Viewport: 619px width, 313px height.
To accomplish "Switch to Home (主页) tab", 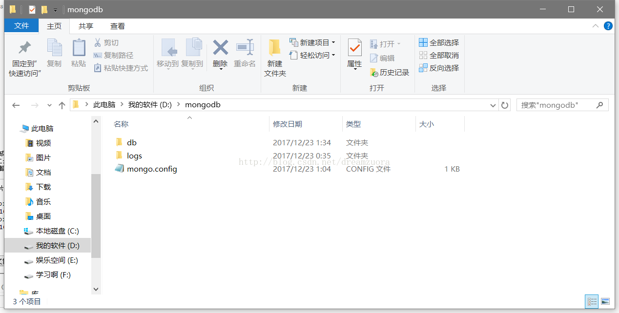I will [x=54, y=26].
